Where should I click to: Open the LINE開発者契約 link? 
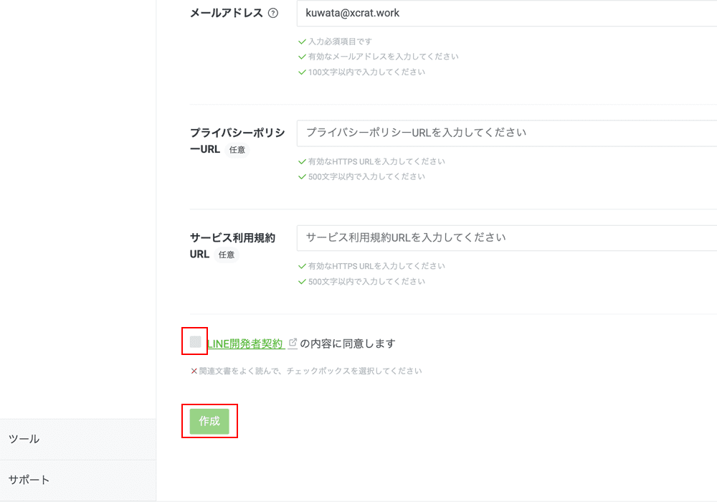point(244,344)
